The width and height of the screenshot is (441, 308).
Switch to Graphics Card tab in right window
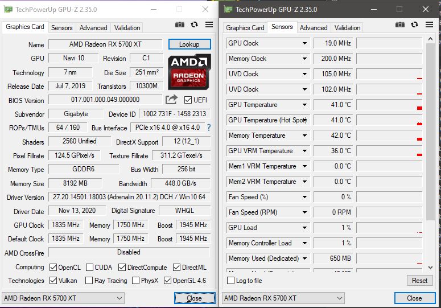245,28
